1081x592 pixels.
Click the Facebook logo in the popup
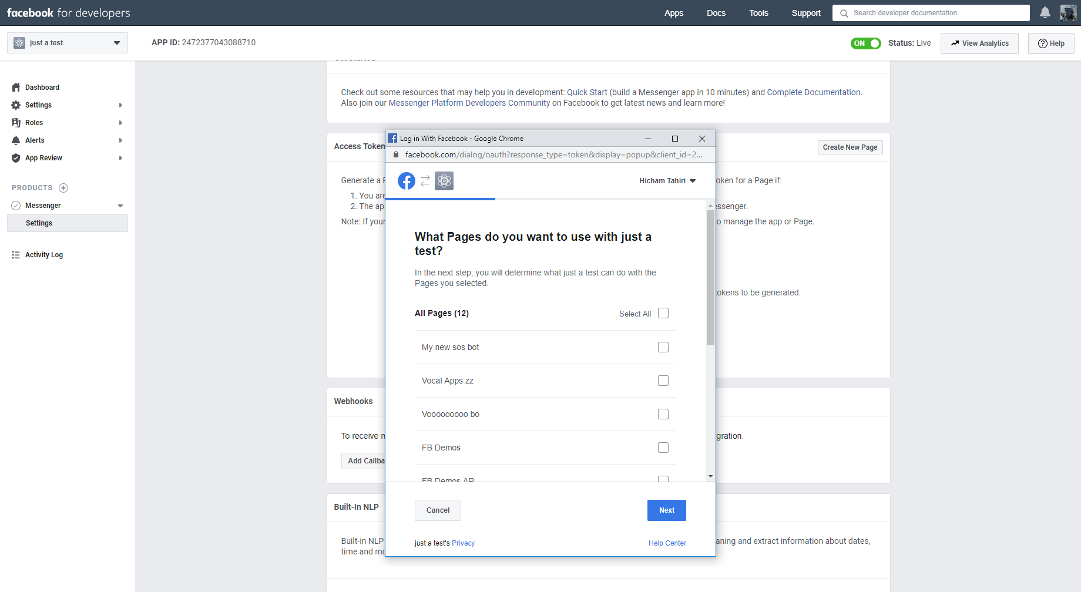[x=407, y=181]
